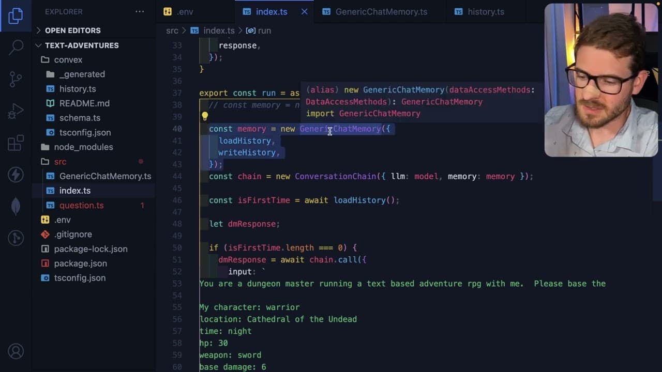Expand the _generated folder

point(82,74)
